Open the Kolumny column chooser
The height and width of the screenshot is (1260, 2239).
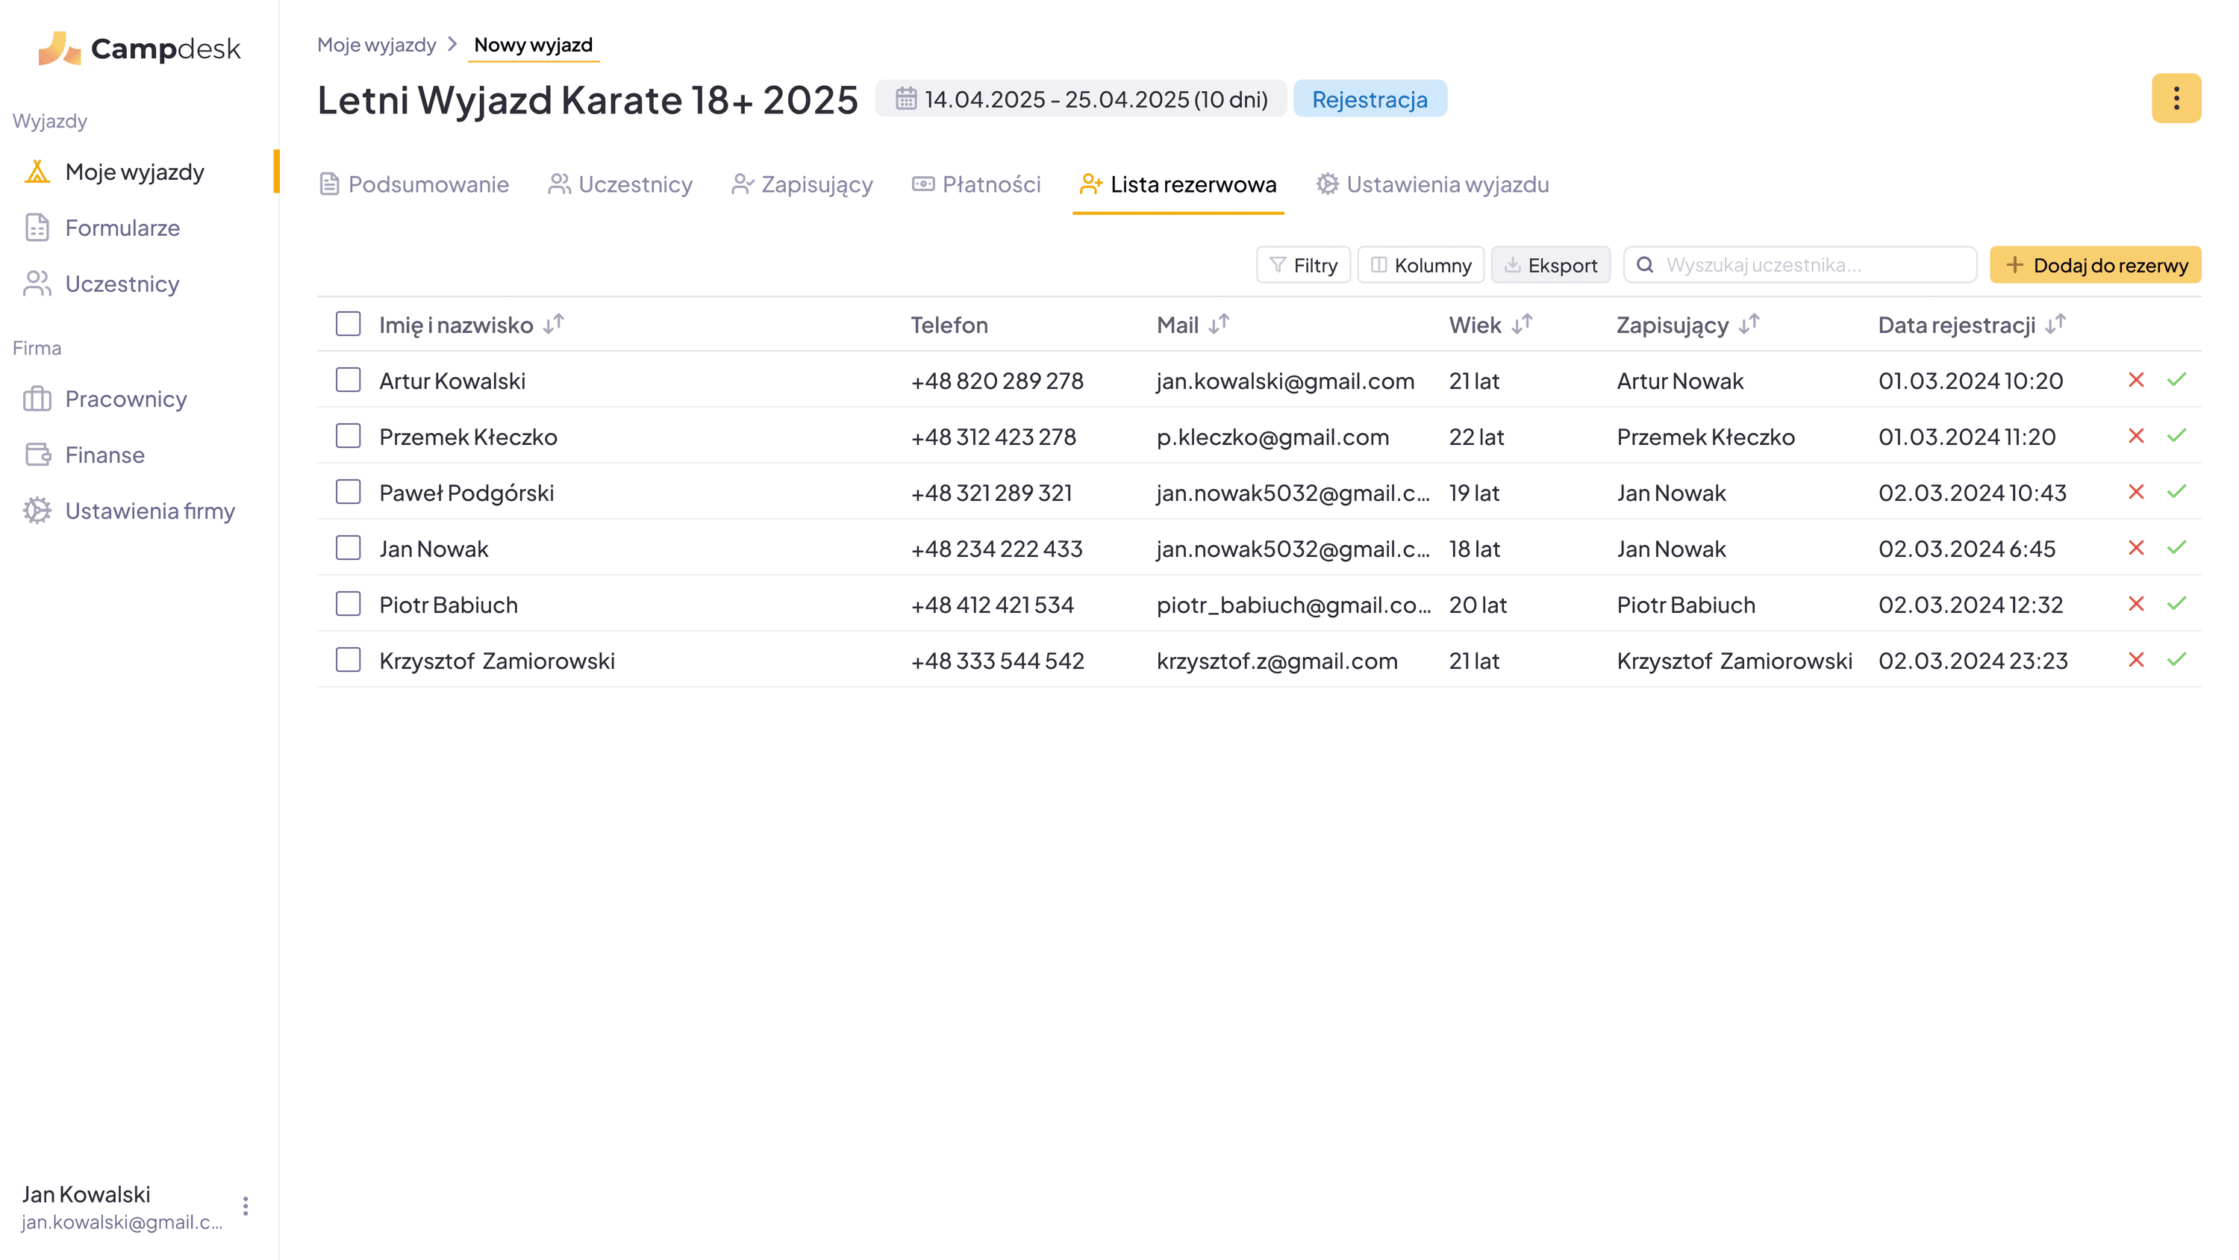click(1420, 265)
